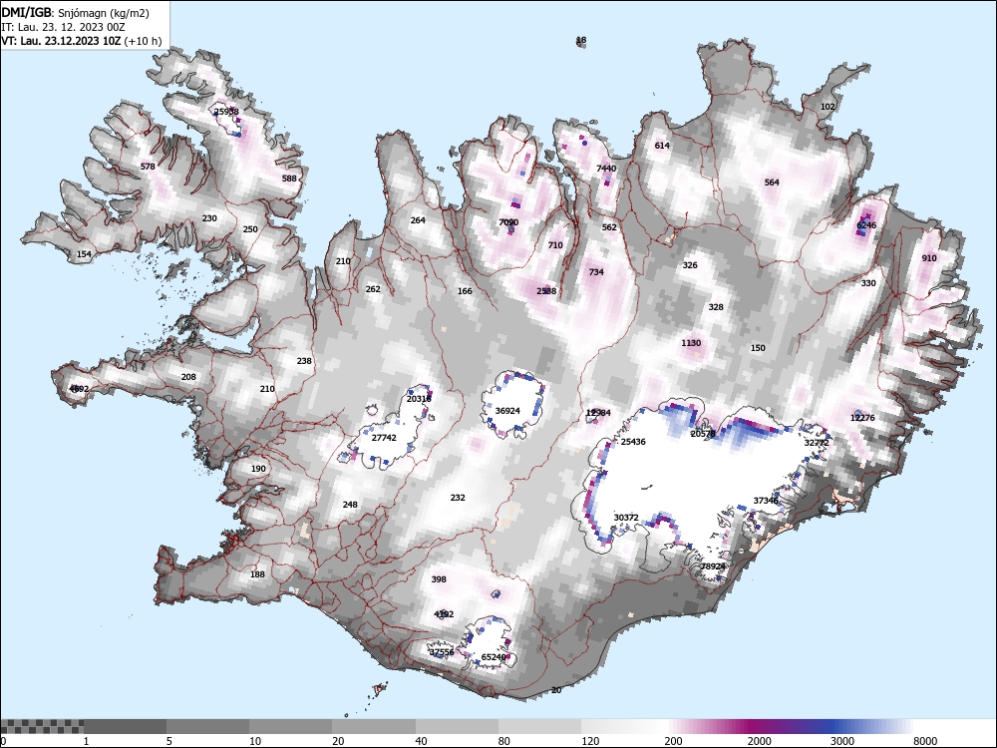Click the map value 910

(929, 258)
